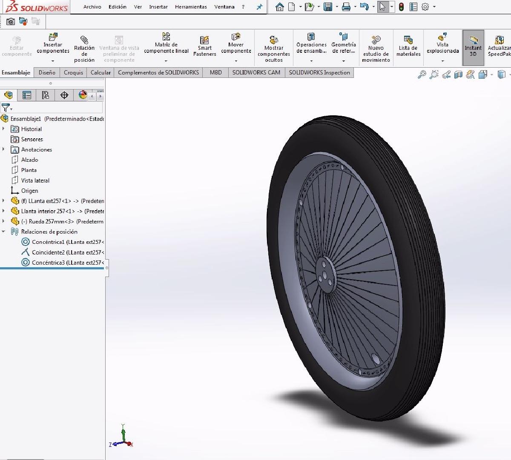Open the Edición menu
The image size is (511, 460).
coord(118,7)
